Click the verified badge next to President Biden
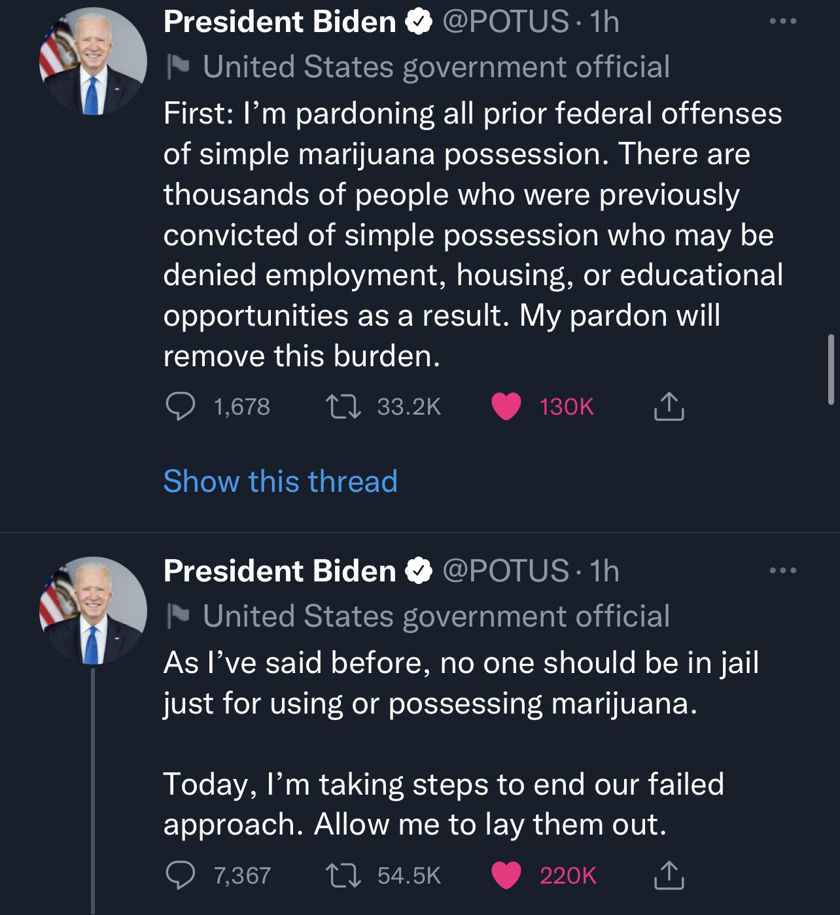The width and height of the screenshot is (840, 915). [x=417, y=20]
